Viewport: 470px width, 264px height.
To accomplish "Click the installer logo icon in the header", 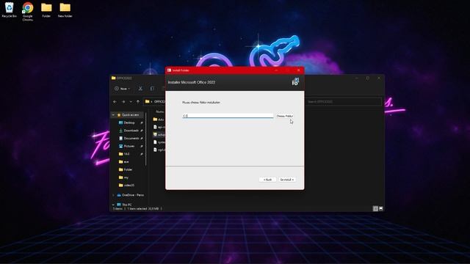I will (x=295, y=81).
